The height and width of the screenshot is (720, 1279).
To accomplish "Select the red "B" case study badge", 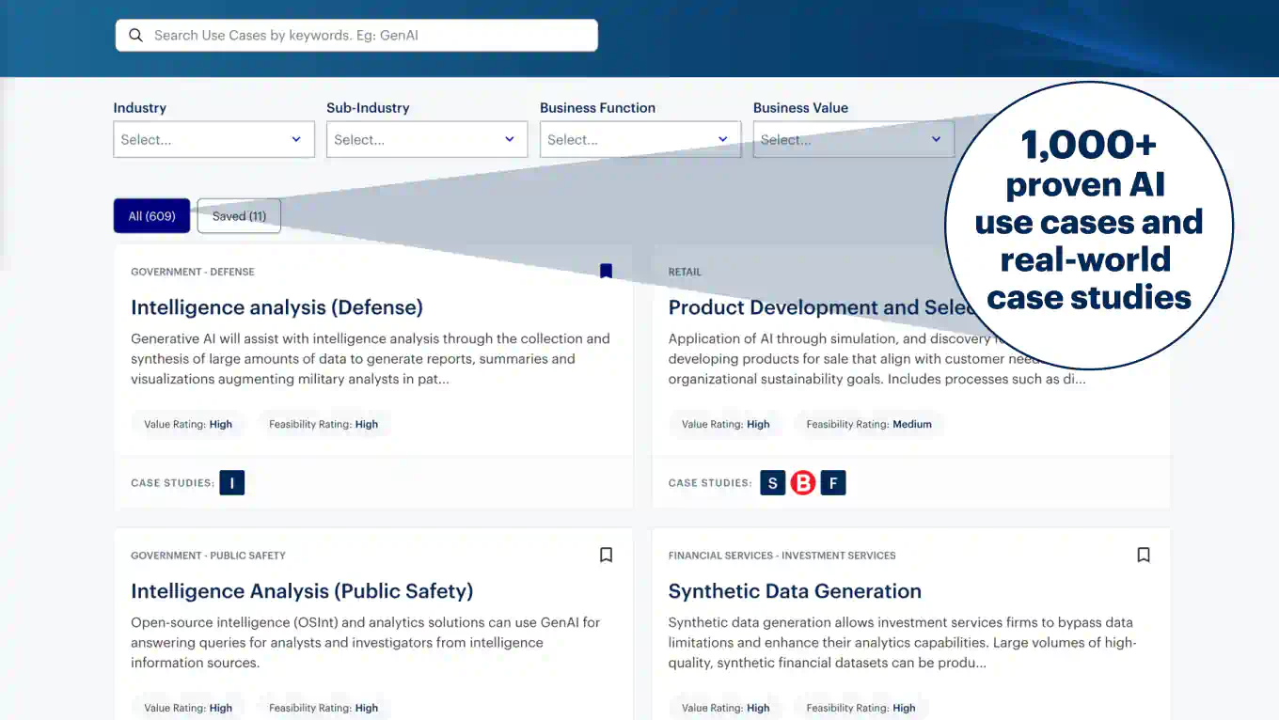I will (x=802, y=482).
